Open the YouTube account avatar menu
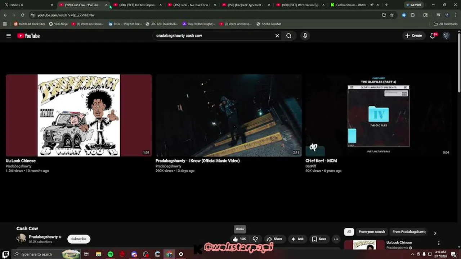The width and height of the screenshot is (461, 259). [x=446, y=36]
